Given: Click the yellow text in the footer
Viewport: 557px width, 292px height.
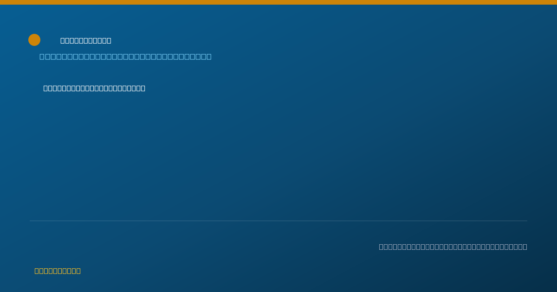Looking at the screenshot, I should 58,271.
